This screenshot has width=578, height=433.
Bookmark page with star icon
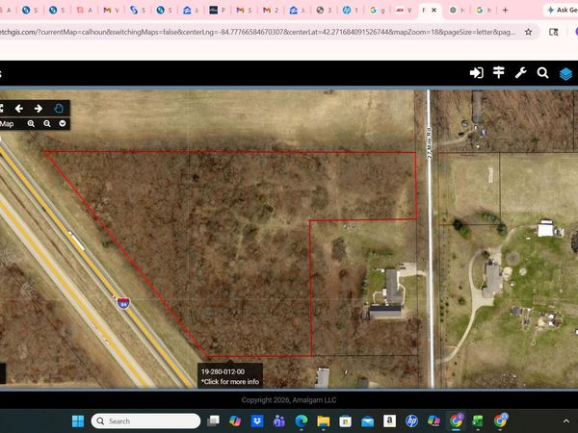click(x=528, y=32)
